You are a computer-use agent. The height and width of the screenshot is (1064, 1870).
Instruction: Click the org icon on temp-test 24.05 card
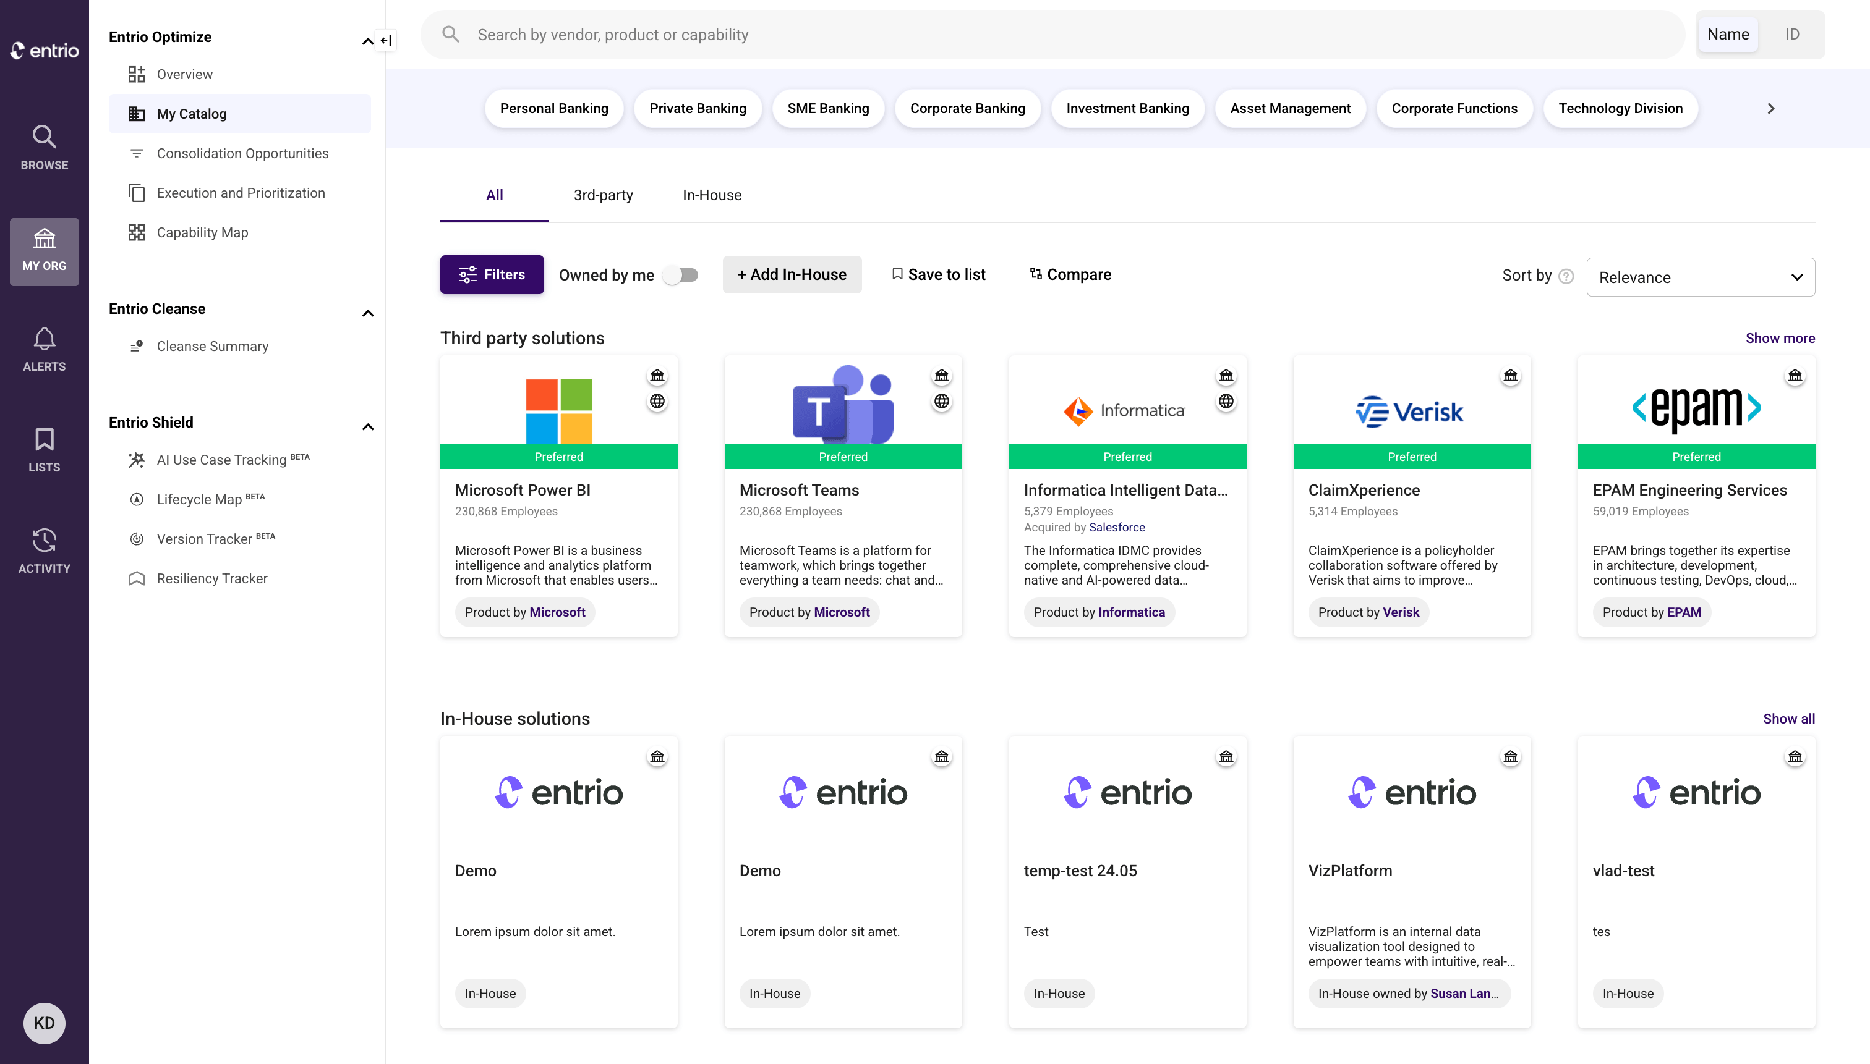1226,756
